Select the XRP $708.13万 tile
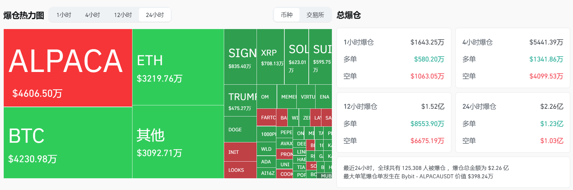 tap(270, 57)
